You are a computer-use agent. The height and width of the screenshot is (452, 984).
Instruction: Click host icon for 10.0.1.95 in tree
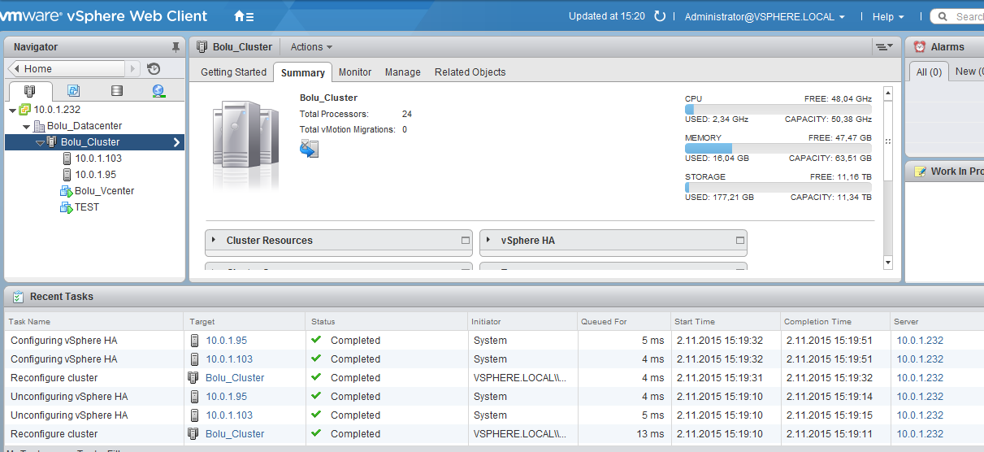click(x=67, y=175)
